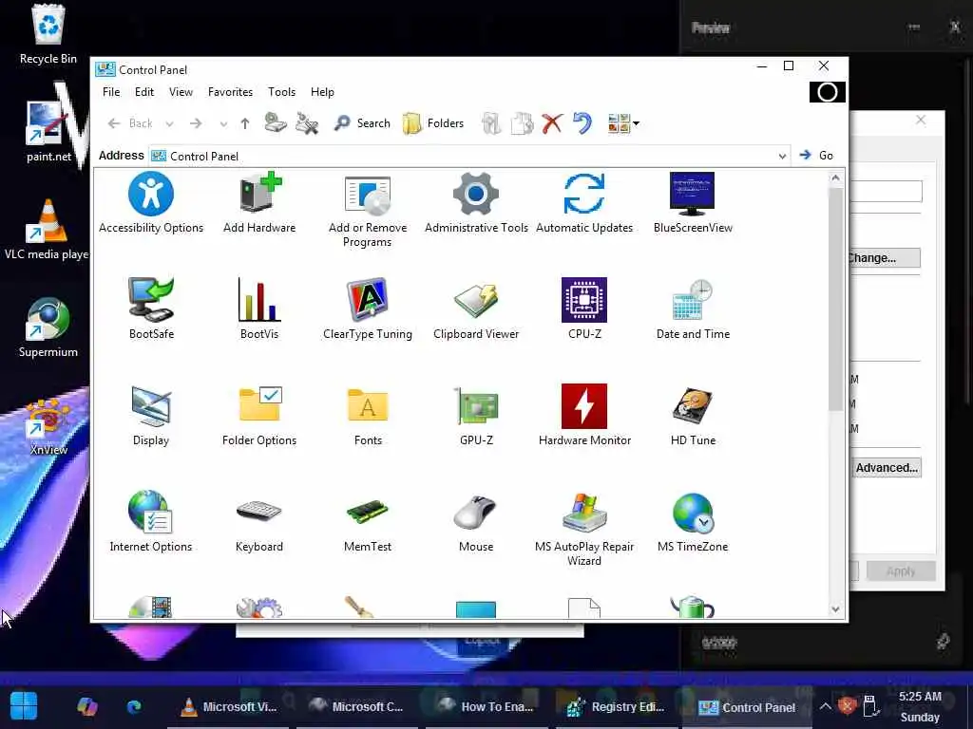Open Internet Options
The height and width of the screenshot is (729, 973).
[x=151, y=521]
